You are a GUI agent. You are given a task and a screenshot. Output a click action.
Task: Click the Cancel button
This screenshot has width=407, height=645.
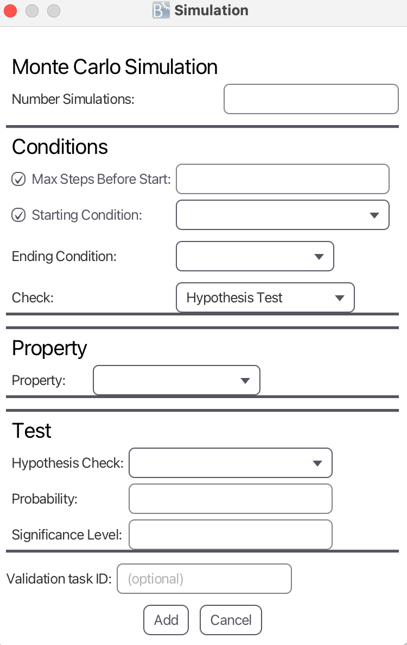[231, 620]
